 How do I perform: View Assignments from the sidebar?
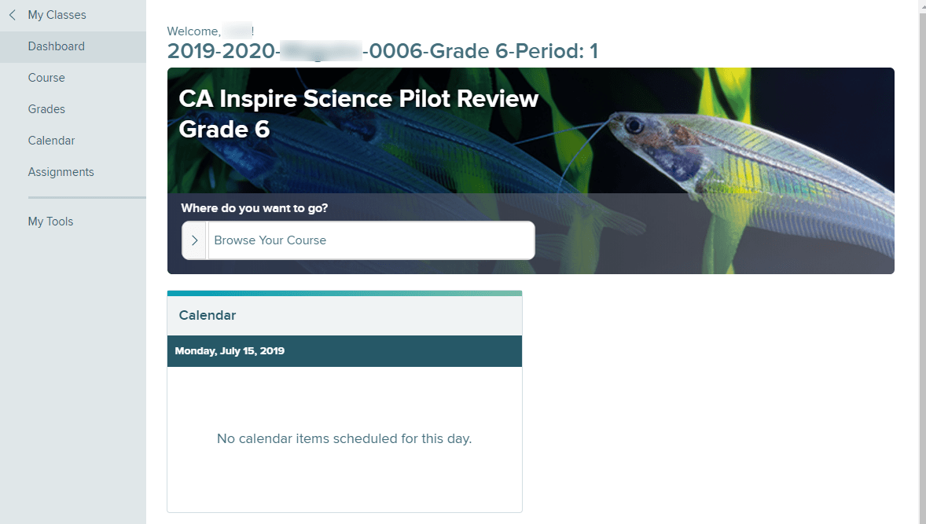(x=61, y=171)
